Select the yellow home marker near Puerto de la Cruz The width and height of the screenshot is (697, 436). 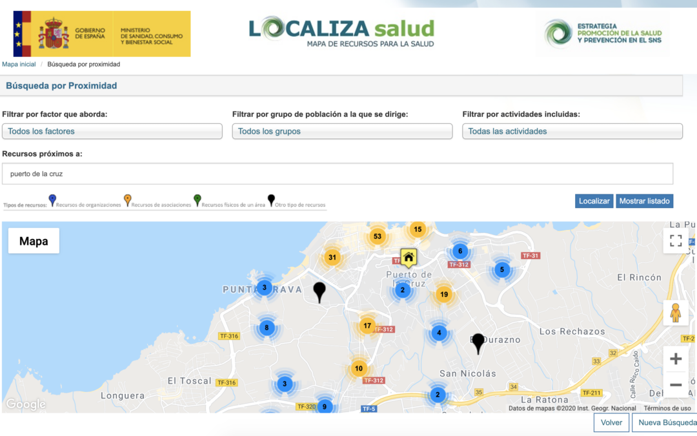[x=409, y=258]
